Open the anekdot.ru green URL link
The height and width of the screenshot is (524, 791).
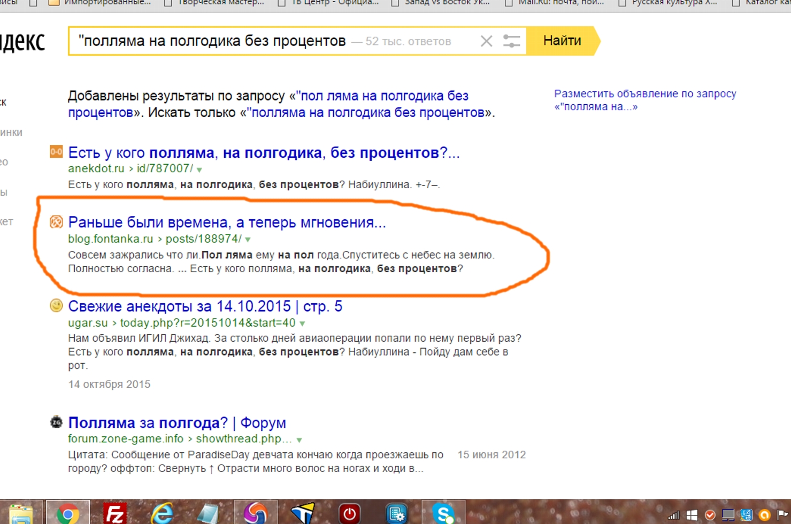coord(130,168)
